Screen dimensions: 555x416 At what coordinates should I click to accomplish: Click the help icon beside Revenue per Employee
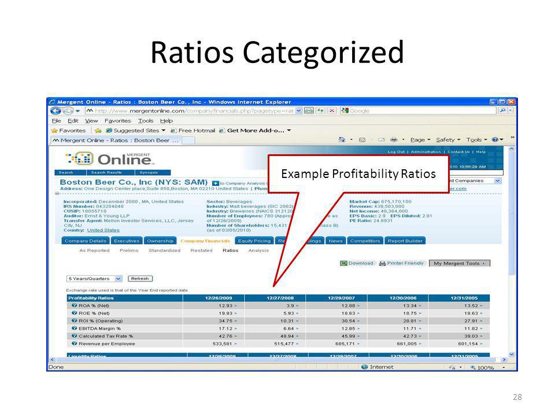click(75, 343)
